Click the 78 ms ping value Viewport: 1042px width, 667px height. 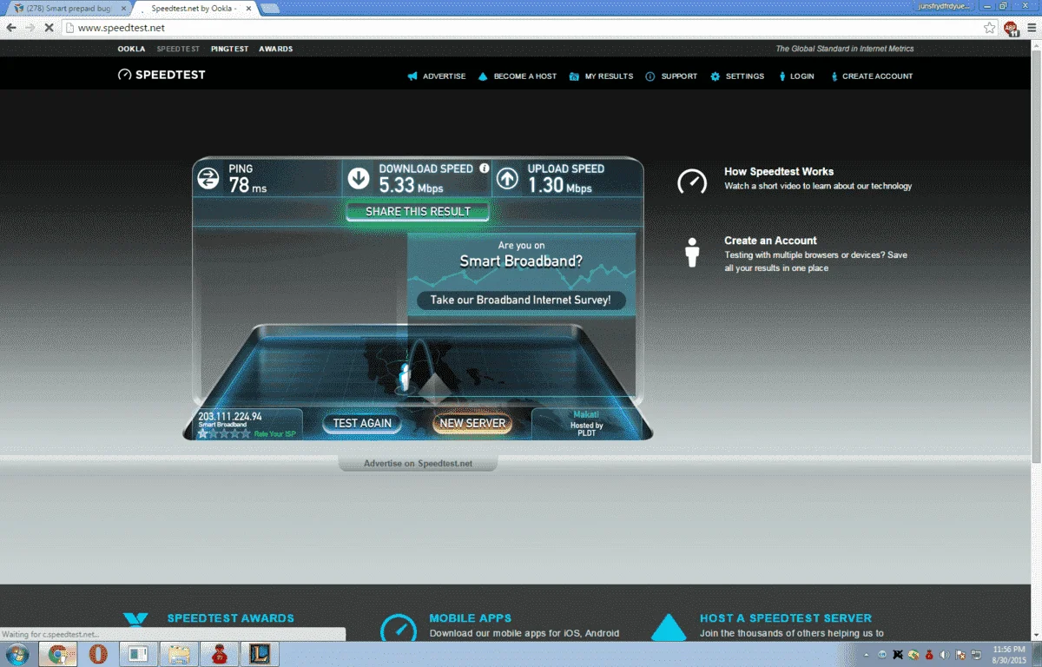(247, 185)
